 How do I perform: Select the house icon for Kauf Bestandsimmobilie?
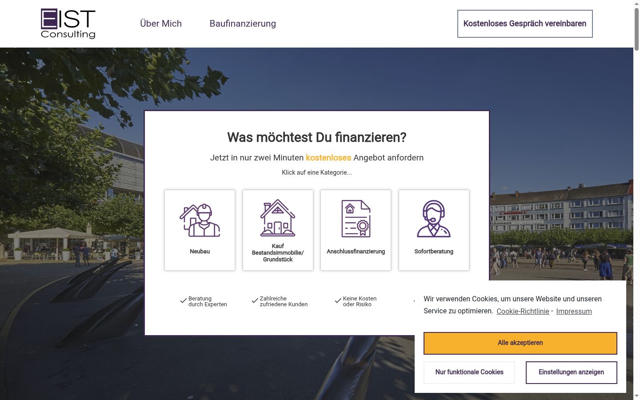[278, 218]
